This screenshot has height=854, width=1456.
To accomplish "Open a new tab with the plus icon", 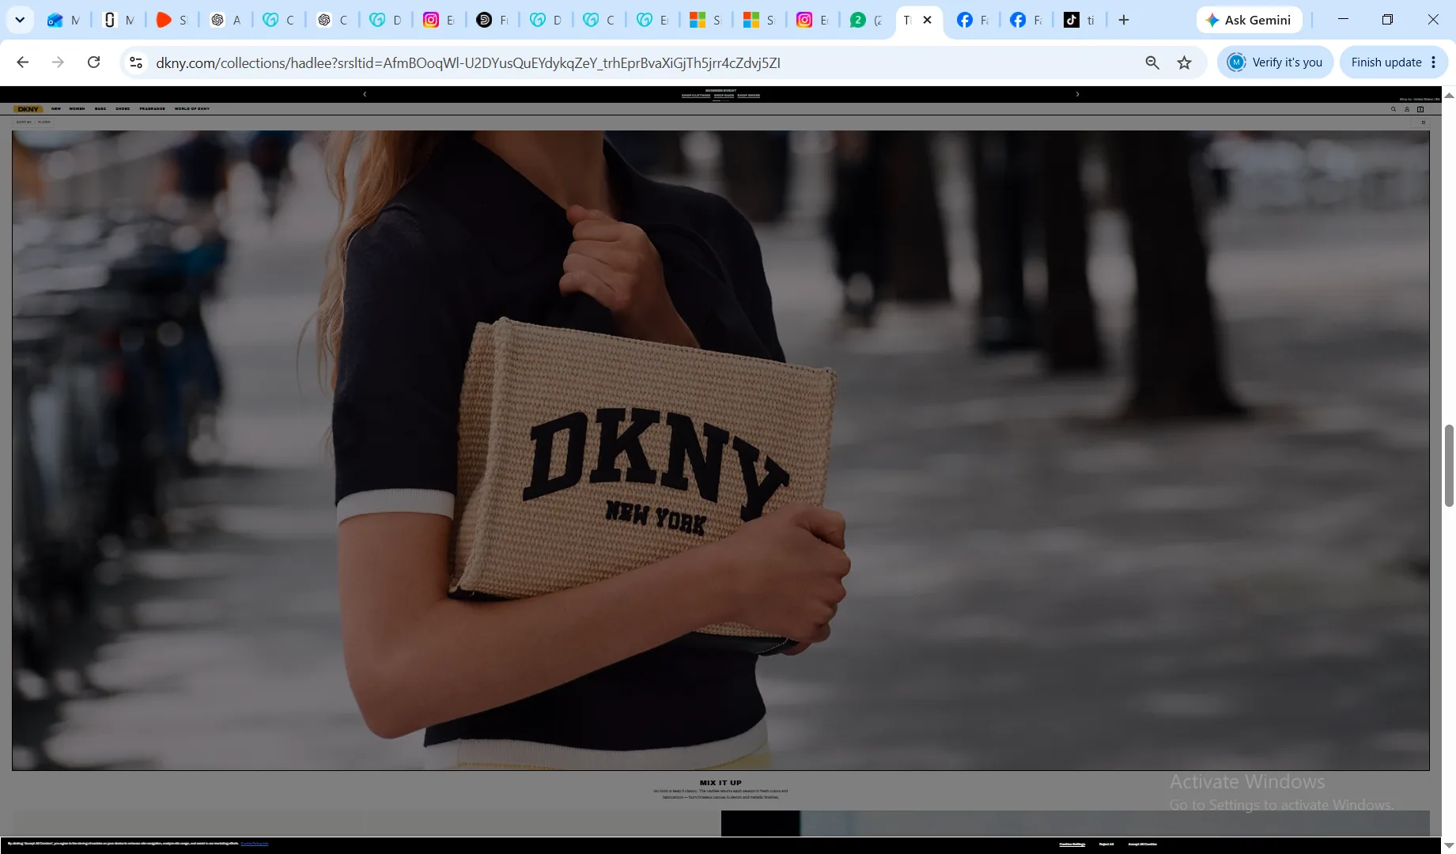I will pos(1124,20).
